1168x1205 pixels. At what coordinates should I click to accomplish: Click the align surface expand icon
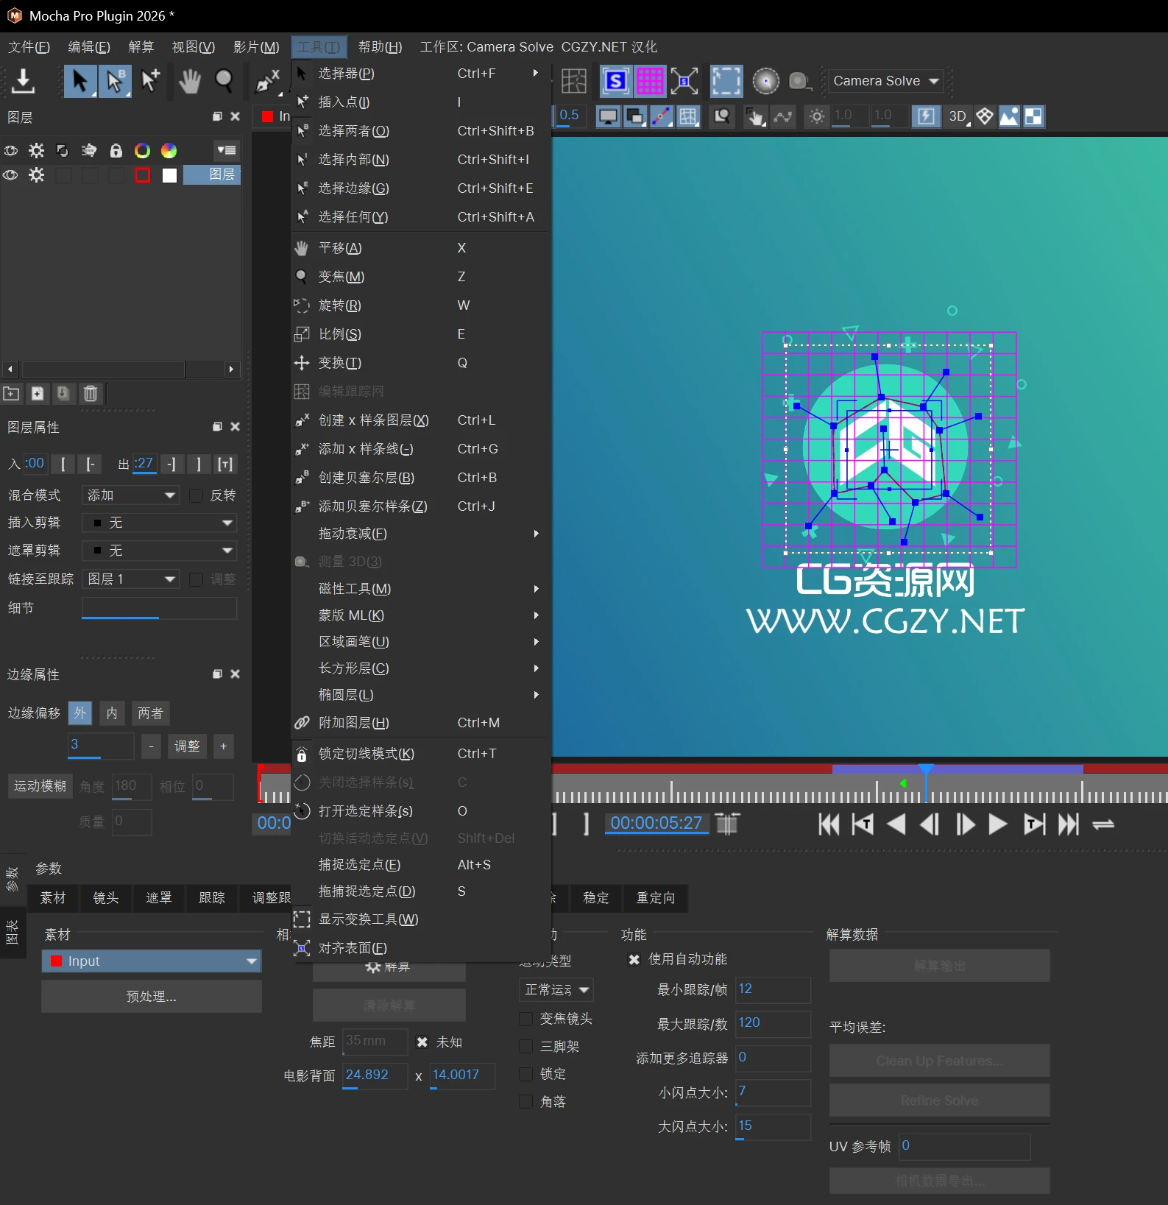[x=684, y=81]
